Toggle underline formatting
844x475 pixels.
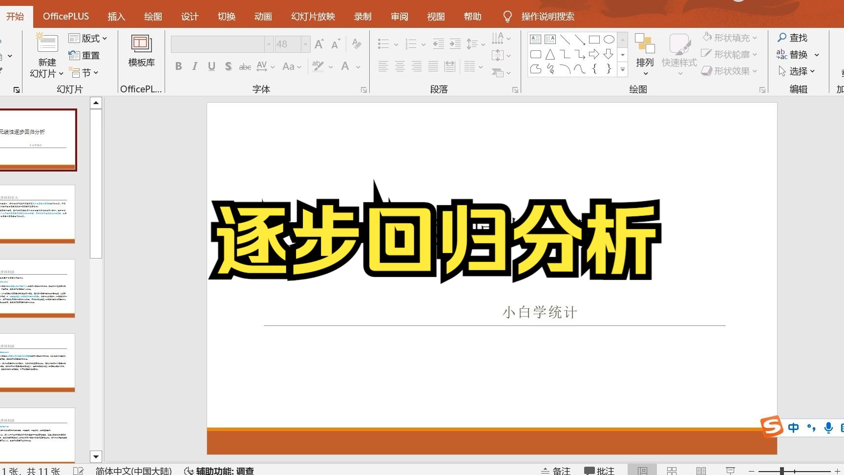coord(211,66)
